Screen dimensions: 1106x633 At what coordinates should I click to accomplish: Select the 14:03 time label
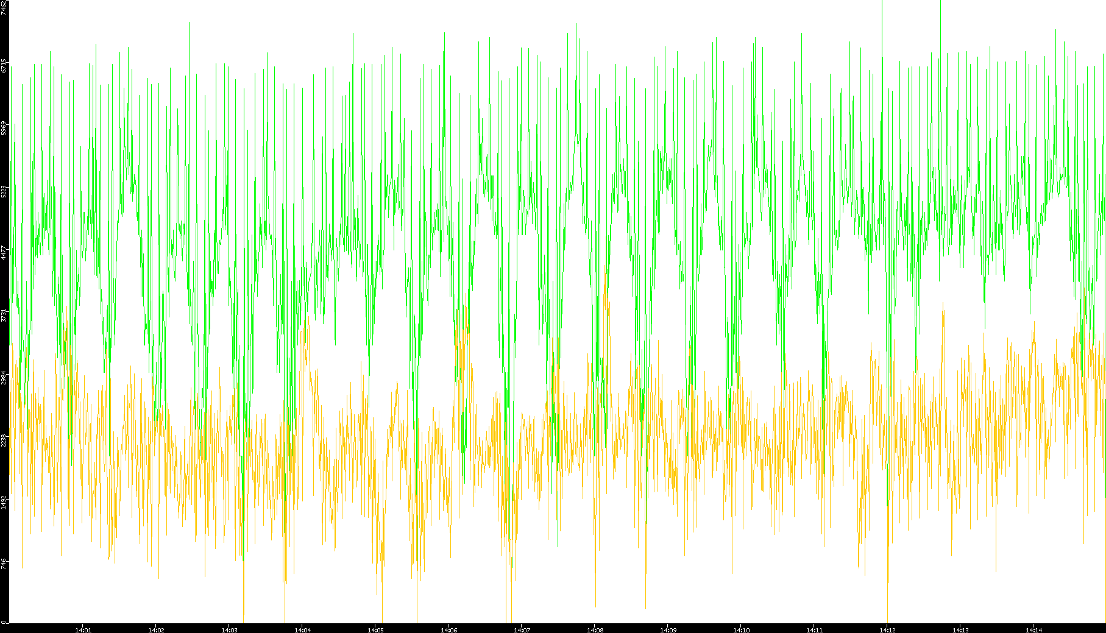coord(229,629)
